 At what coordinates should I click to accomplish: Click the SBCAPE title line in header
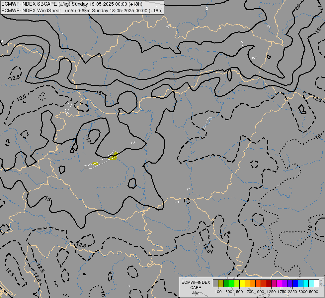tap(72, 4)
